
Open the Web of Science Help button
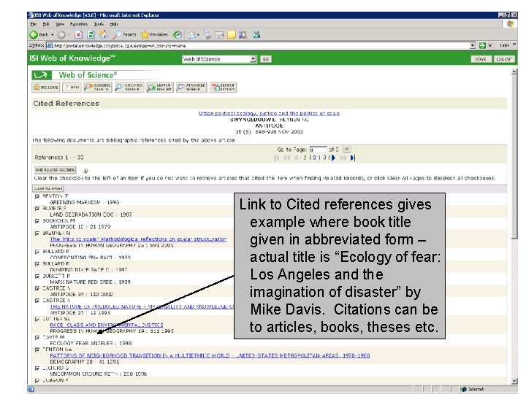(72, 87)
